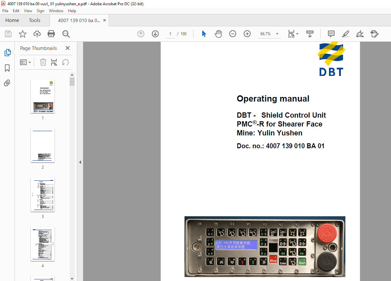Click the Print document icon
The height and width of the screenshot is (281, 391).
tap(51, 34)
